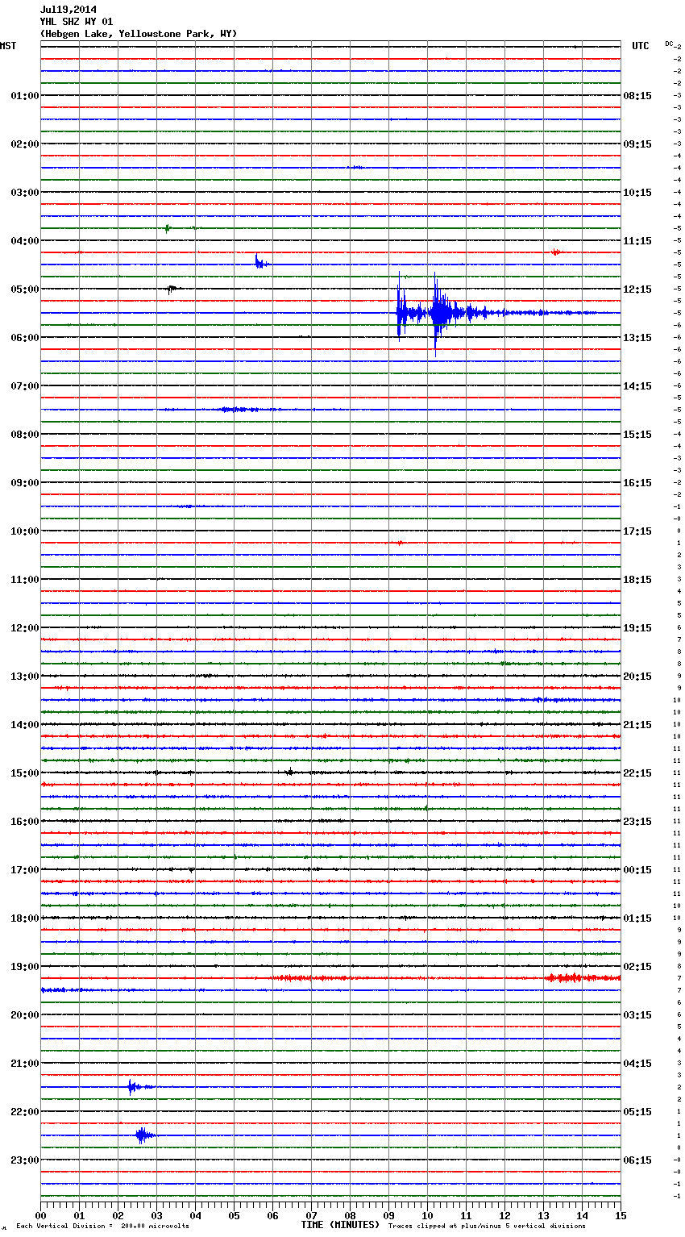Select the 03:00 MST row label
Viewport: 685px width, 1237px height.
pos(24,192)
